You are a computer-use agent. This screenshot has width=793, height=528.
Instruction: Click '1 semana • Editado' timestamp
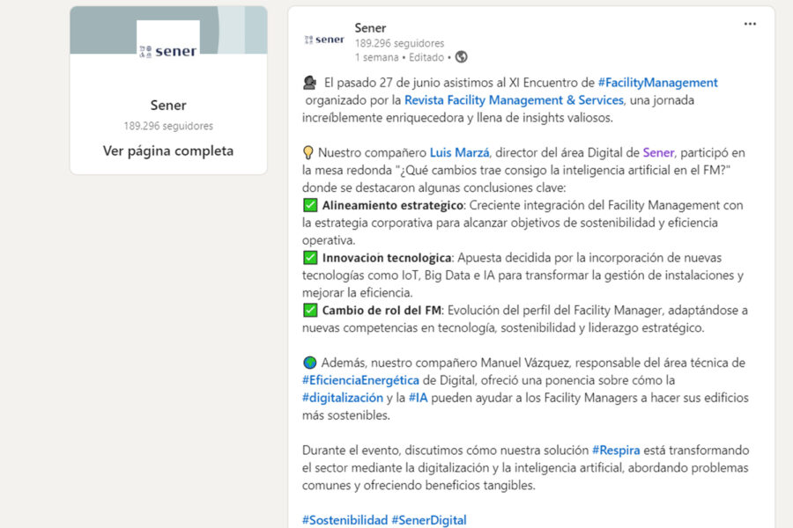[x=399, y=57]
